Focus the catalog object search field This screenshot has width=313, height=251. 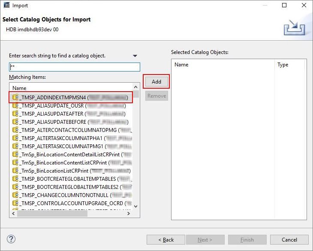pos(75,67)
